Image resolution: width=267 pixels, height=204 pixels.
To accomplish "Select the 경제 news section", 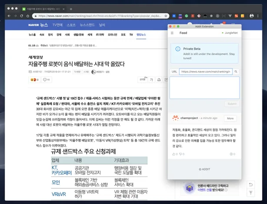I will (59, 35).
